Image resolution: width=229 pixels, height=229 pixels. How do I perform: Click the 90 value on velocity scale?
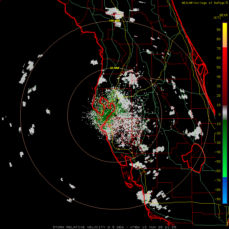[x=219, y=30]
